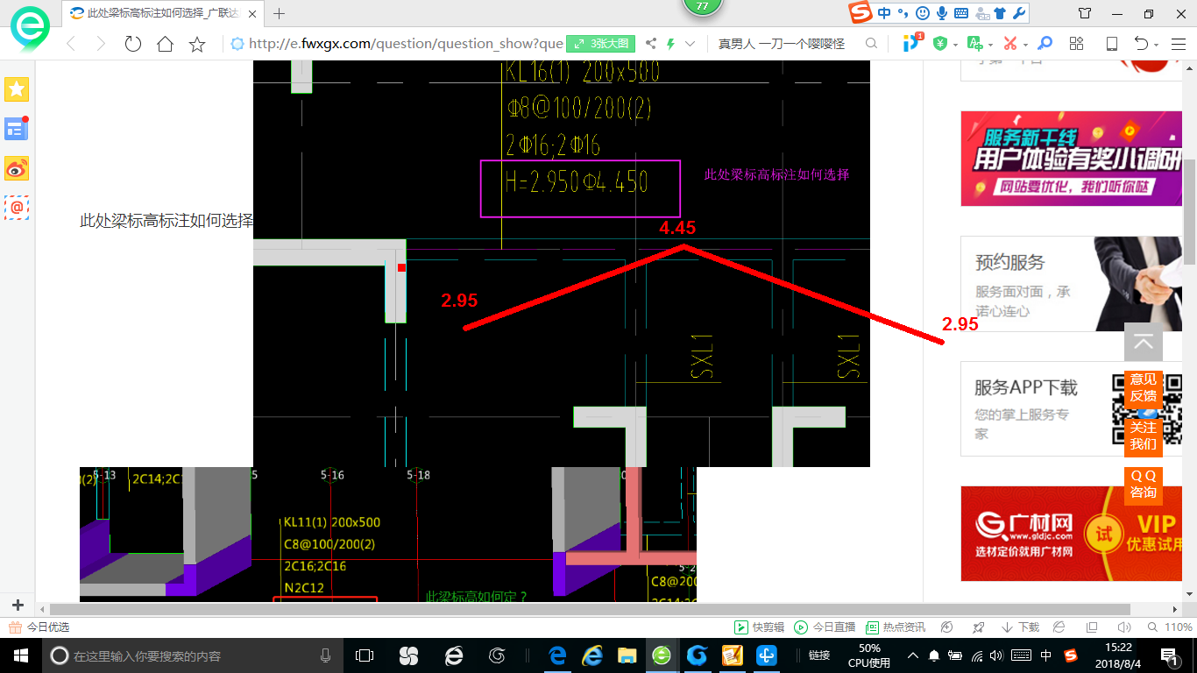The image size is (1197, 673).
Task: Open the extensions grid icon
Action: 1077,44
